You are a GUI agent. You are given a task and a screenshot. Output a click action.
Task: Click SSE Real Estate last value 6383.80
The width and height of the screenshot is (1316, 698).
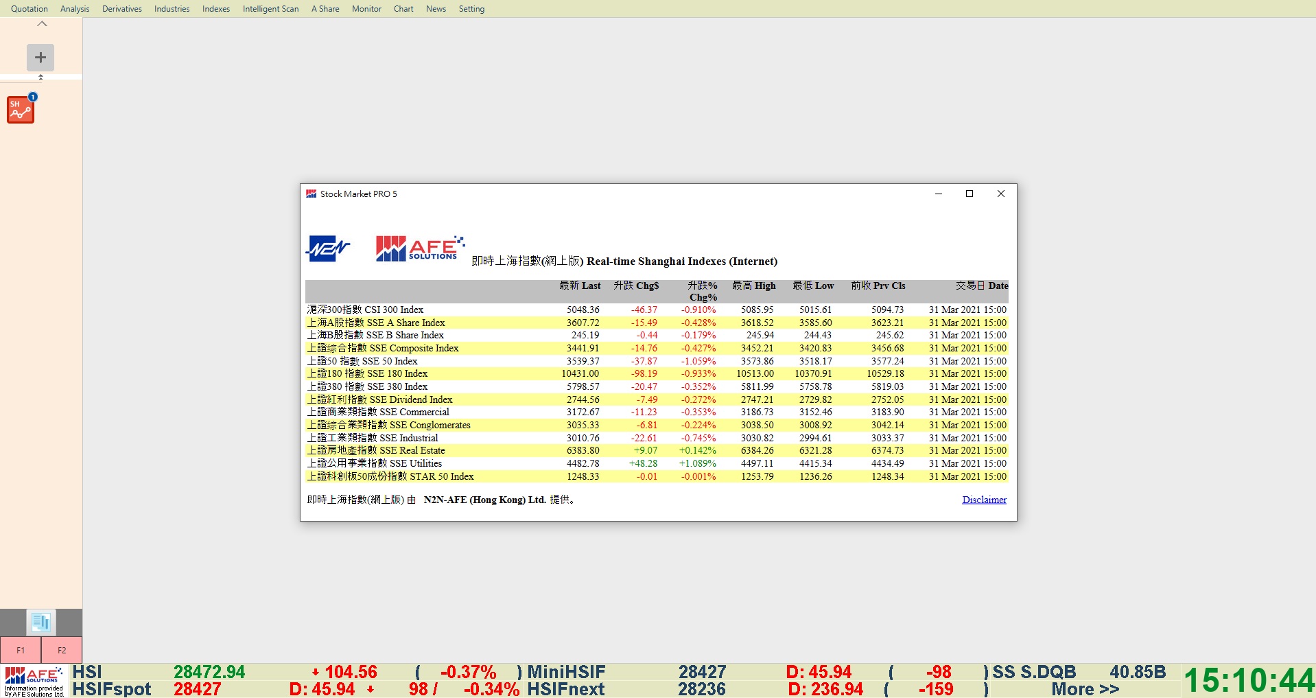click(x=583, y=450)
